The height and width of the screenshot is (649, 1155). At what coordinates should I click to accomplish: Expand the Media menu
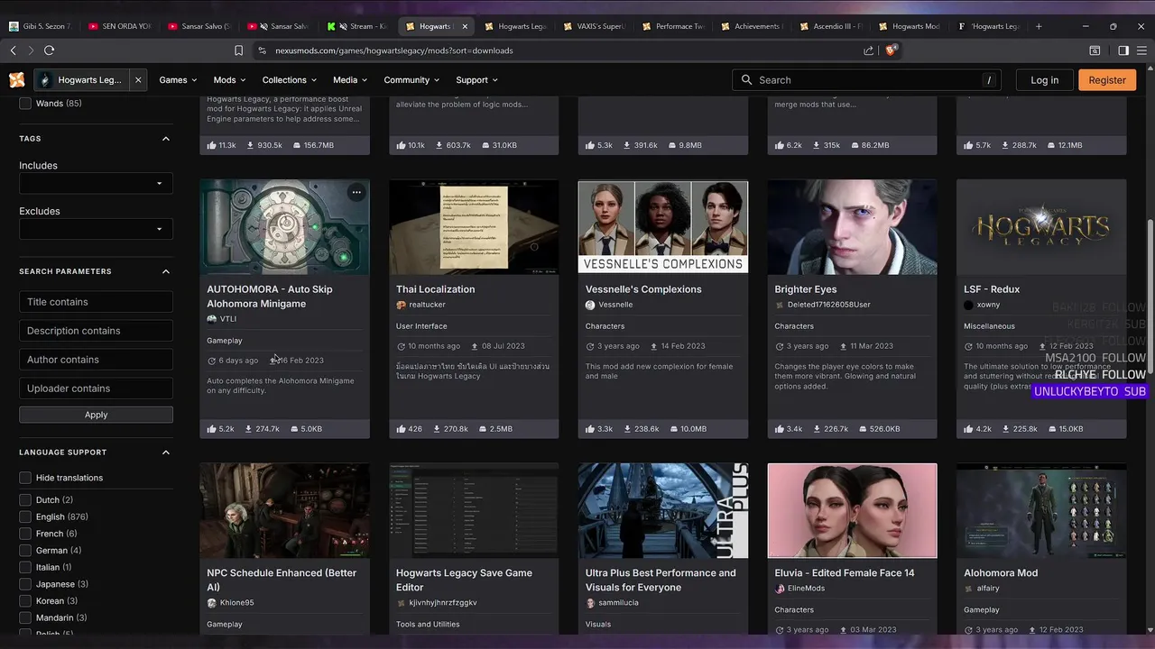point(350,80)
